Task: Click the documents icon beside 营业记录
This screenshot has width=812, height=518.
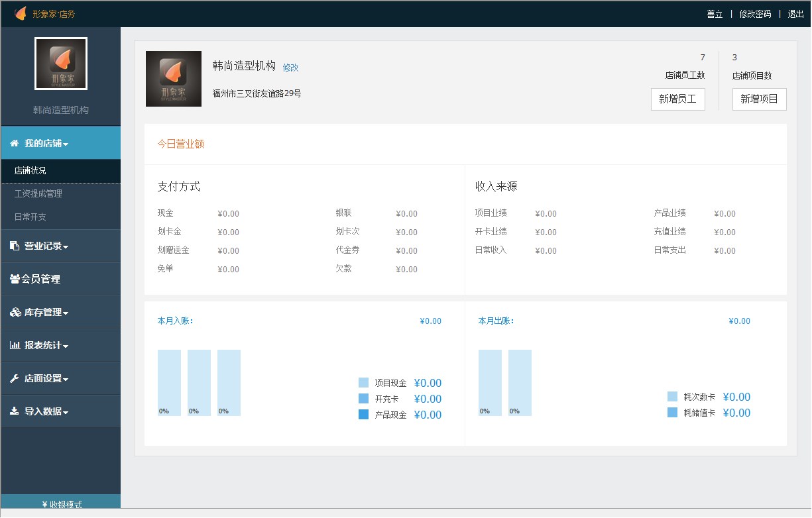Action: tap(15, 246)
